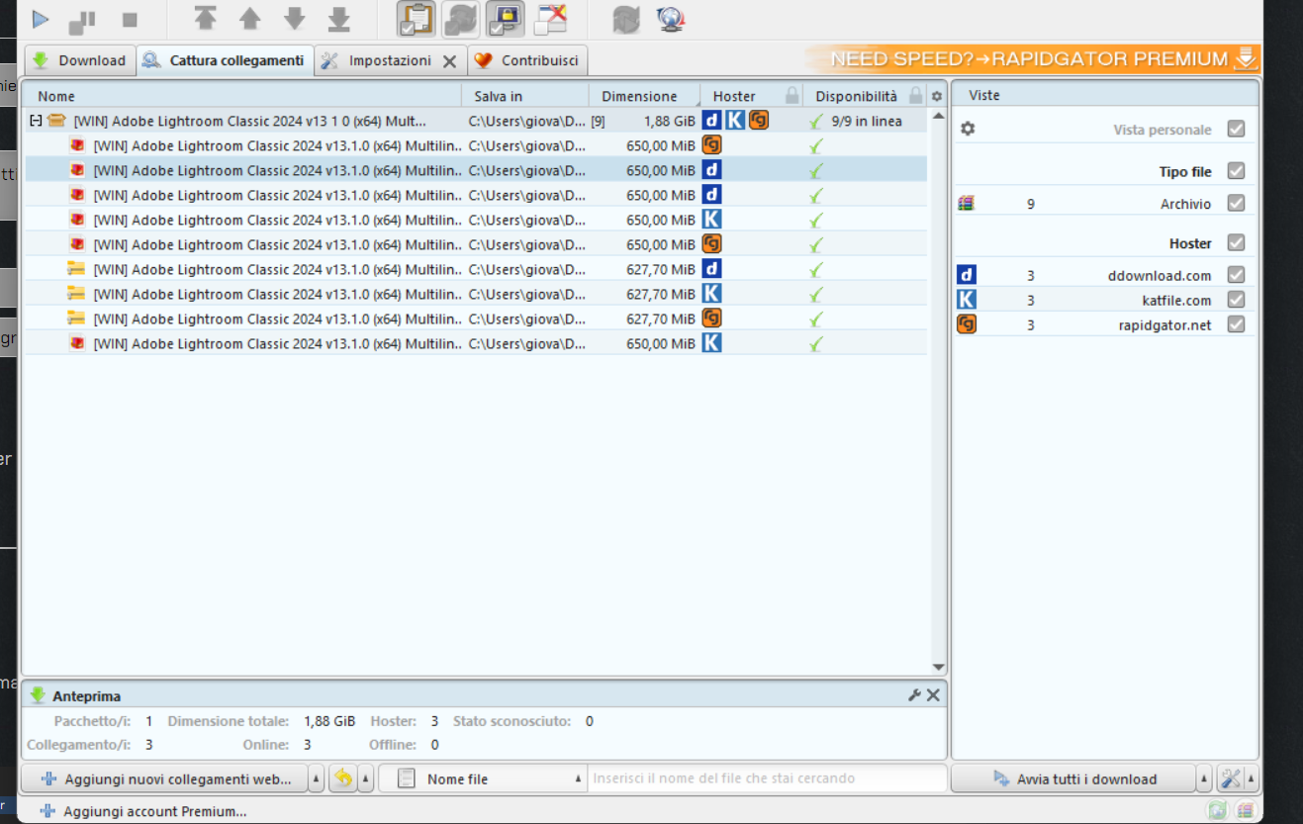Toggle premium accounts monitor-lock toolbar icon
This screenshot has width=1303, height=824.
(506, 19)
